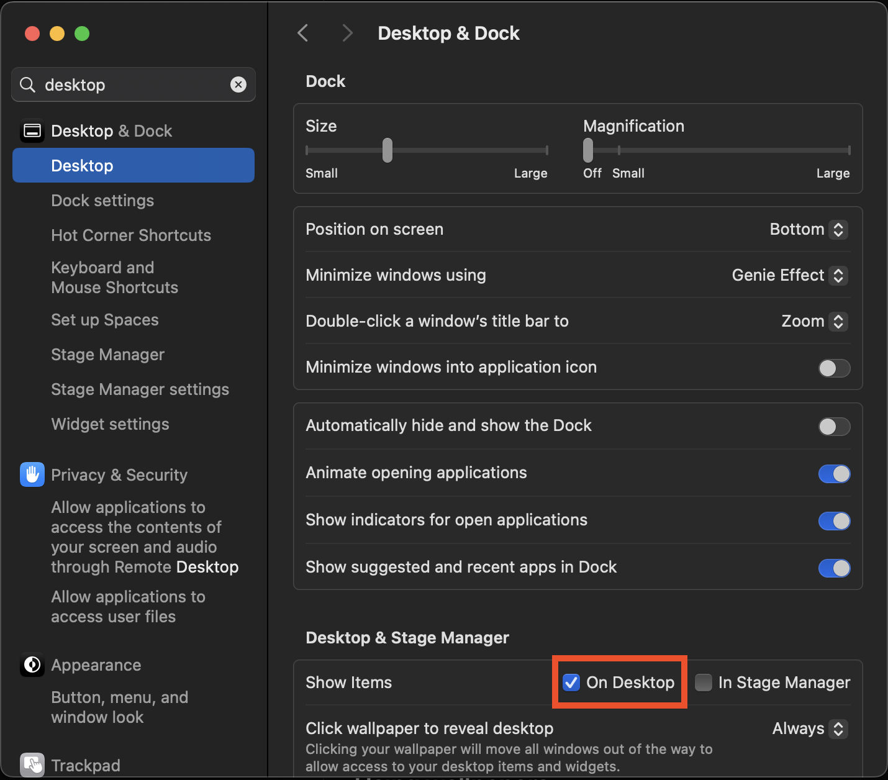888x780 pixels.
Task: Click the Click wallpaper to reveal desktop label
Action: [x=430, y=728]
